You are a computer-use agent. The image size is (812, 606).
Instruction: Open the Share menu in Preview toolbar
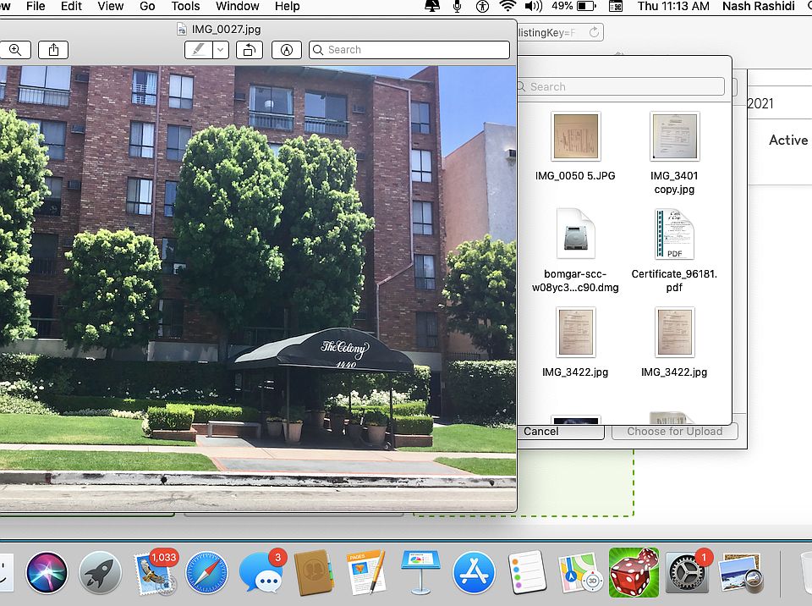tap(53, 50)
